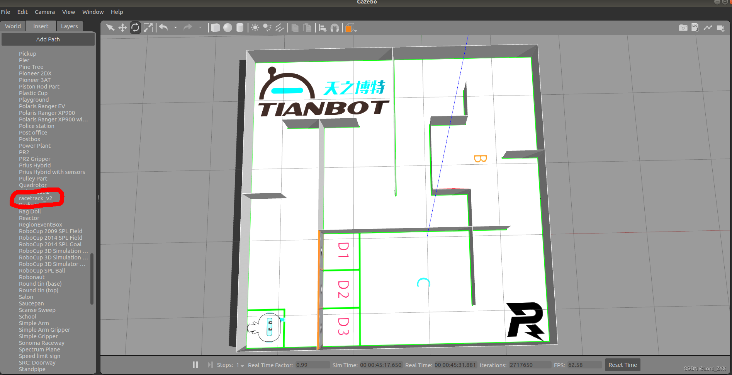The width and height of the screenshot is (732, 375).
Task: Open the undo history dropdown arrow
Action: pos(175,27)
